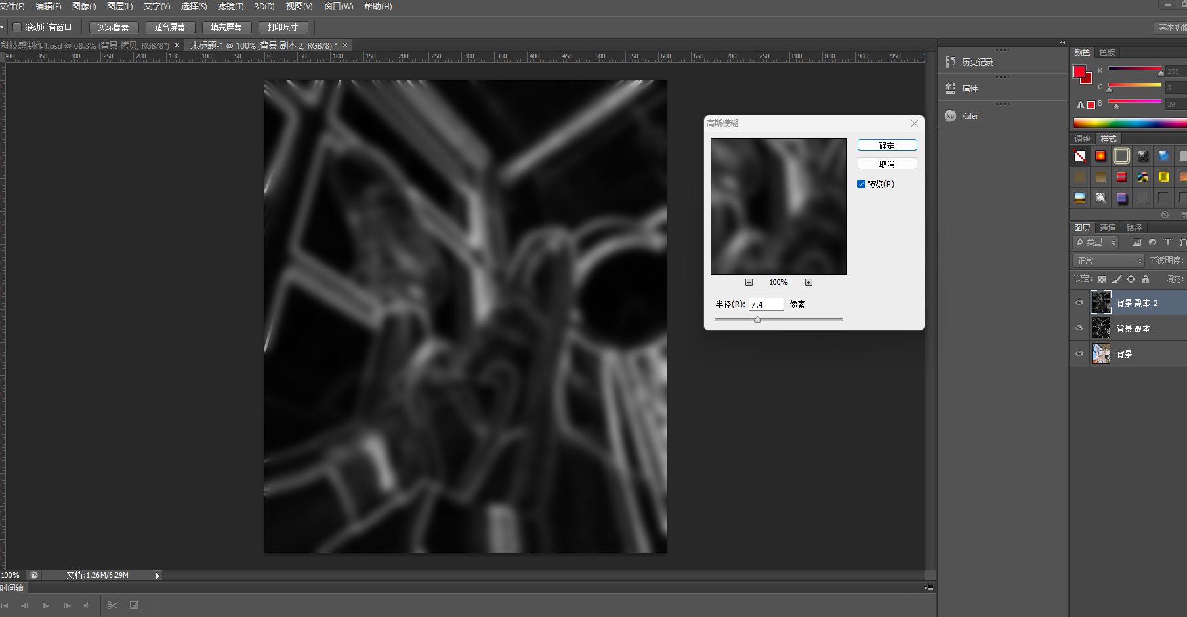
Task: Click the 实际像素 button
Action: (114, 27)
